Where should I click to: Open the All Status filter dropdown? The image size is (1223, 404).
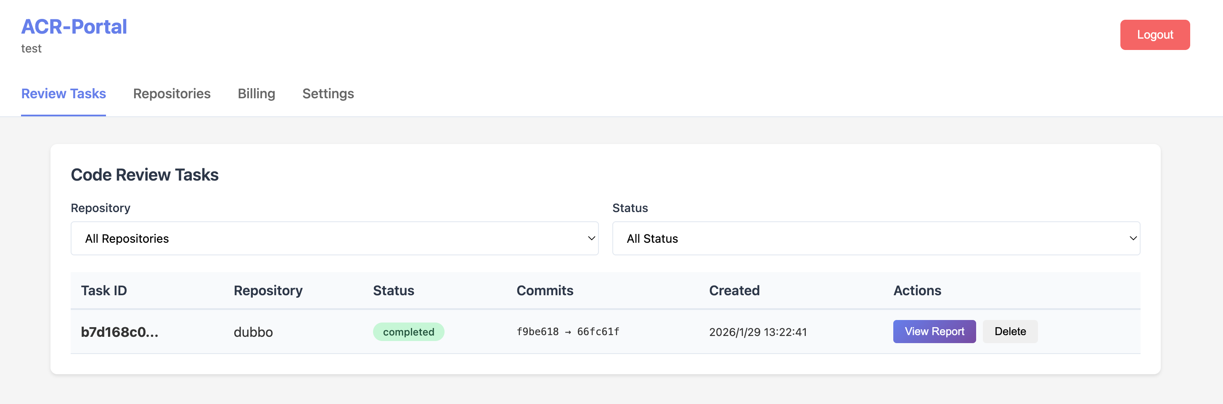pos(875,238)
